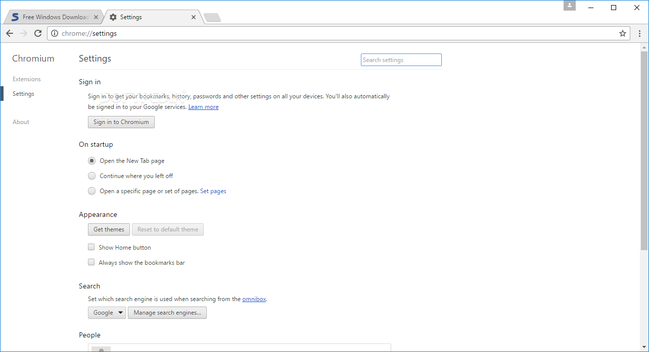
Task: Open a new tab
Action: [212, 18]
